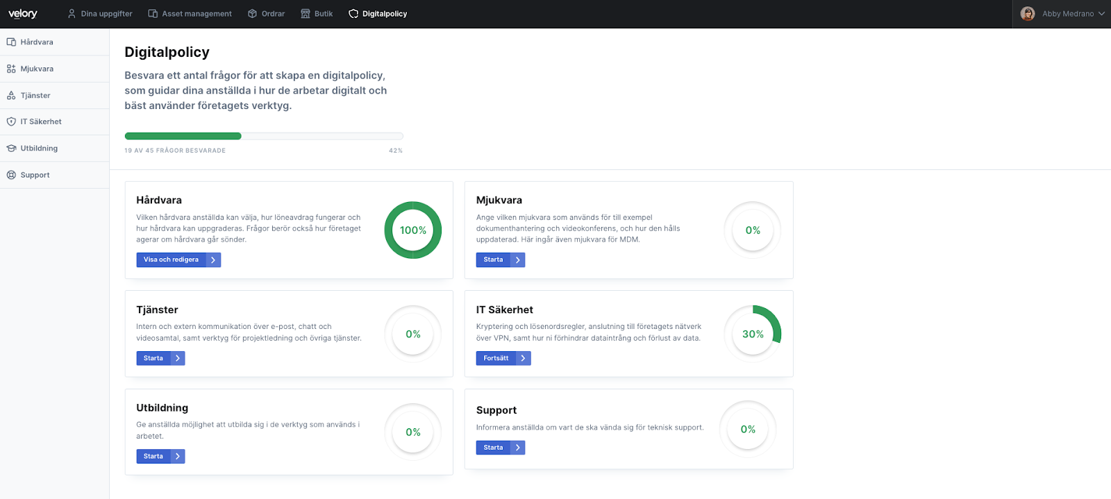Viewport: 1111px width, 499px height.
Task: Click the Hårdvara card title
Action: click(159, 200)
